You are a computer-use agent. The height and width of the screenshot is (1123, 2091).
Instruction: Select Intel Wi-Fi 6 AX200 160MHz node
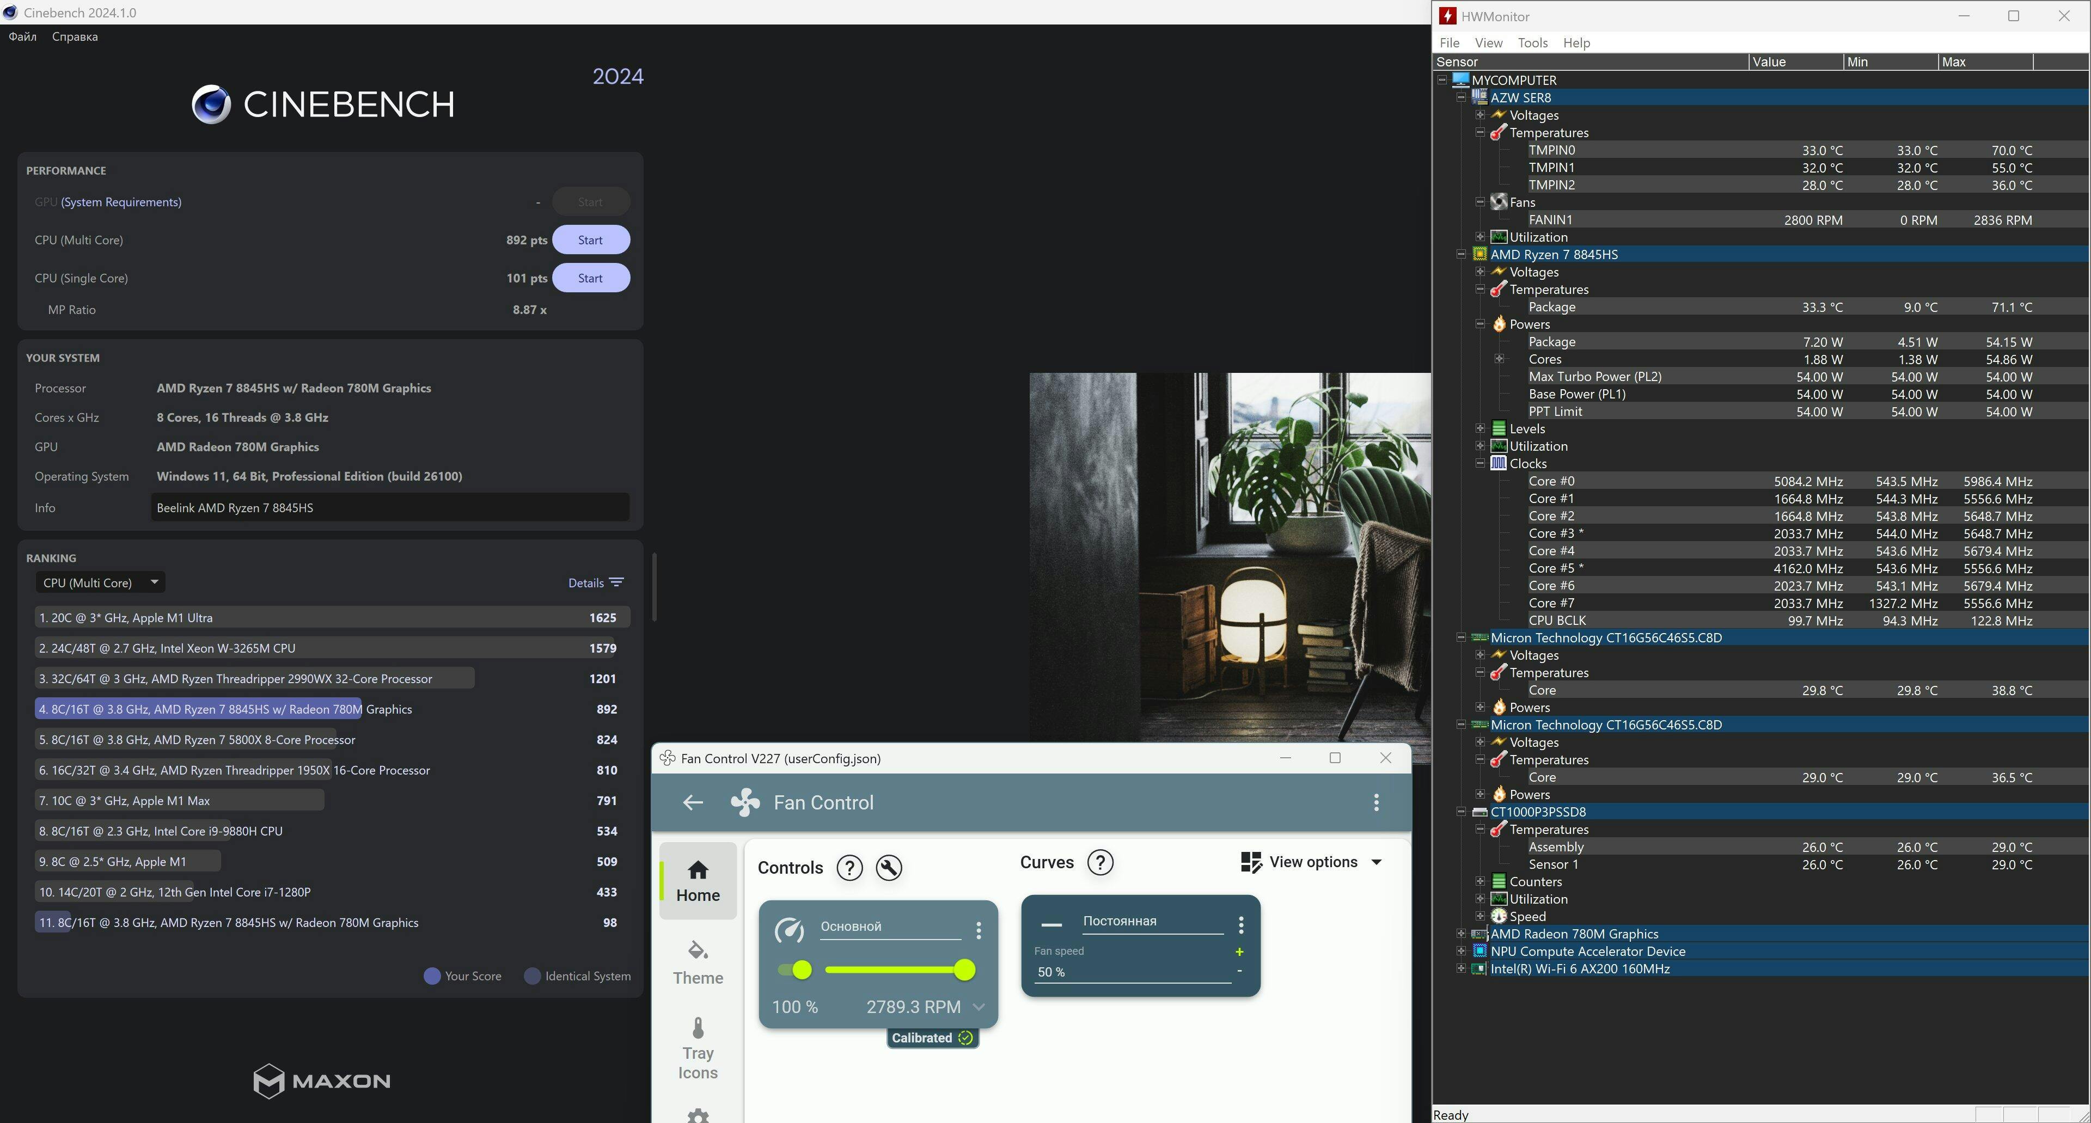pos(1580,969)
